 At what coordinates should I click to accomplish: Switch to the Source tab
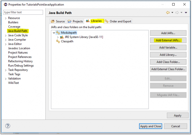58,21
